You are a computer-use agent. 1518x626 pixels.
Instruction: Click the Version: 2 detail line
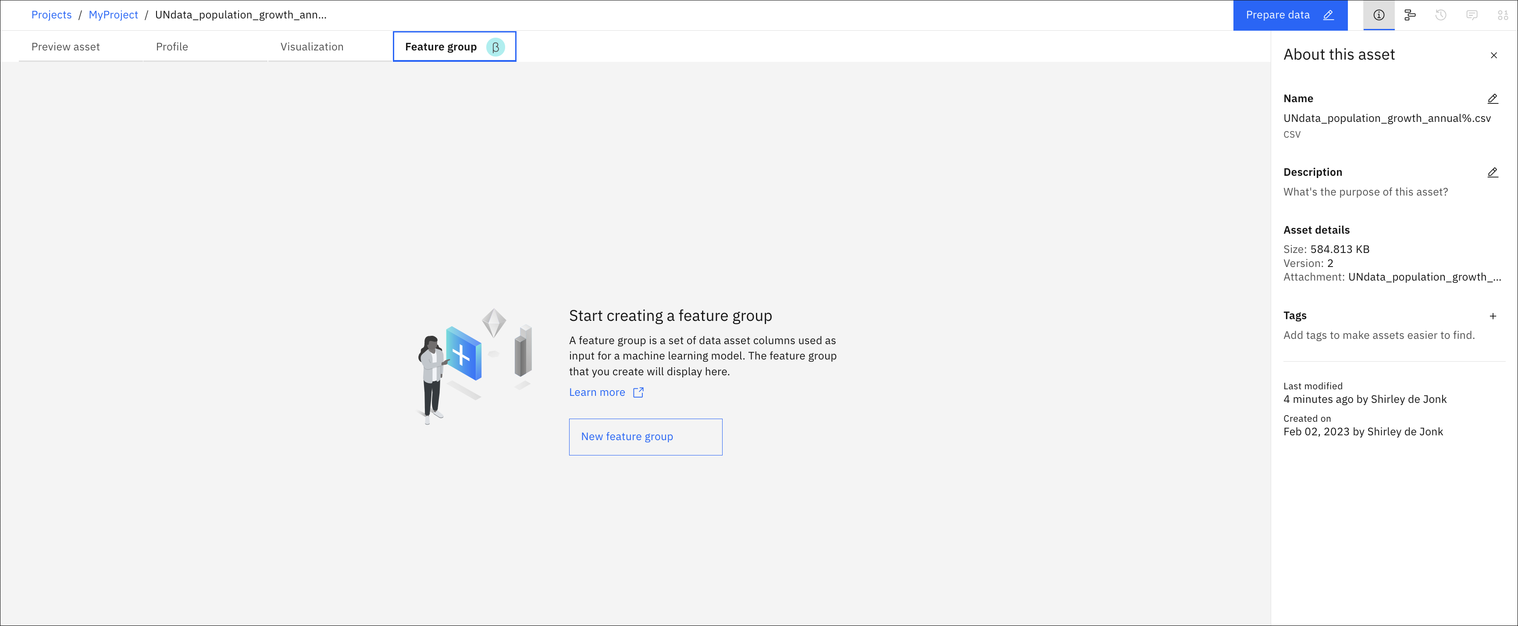[x=1308, y=263]
